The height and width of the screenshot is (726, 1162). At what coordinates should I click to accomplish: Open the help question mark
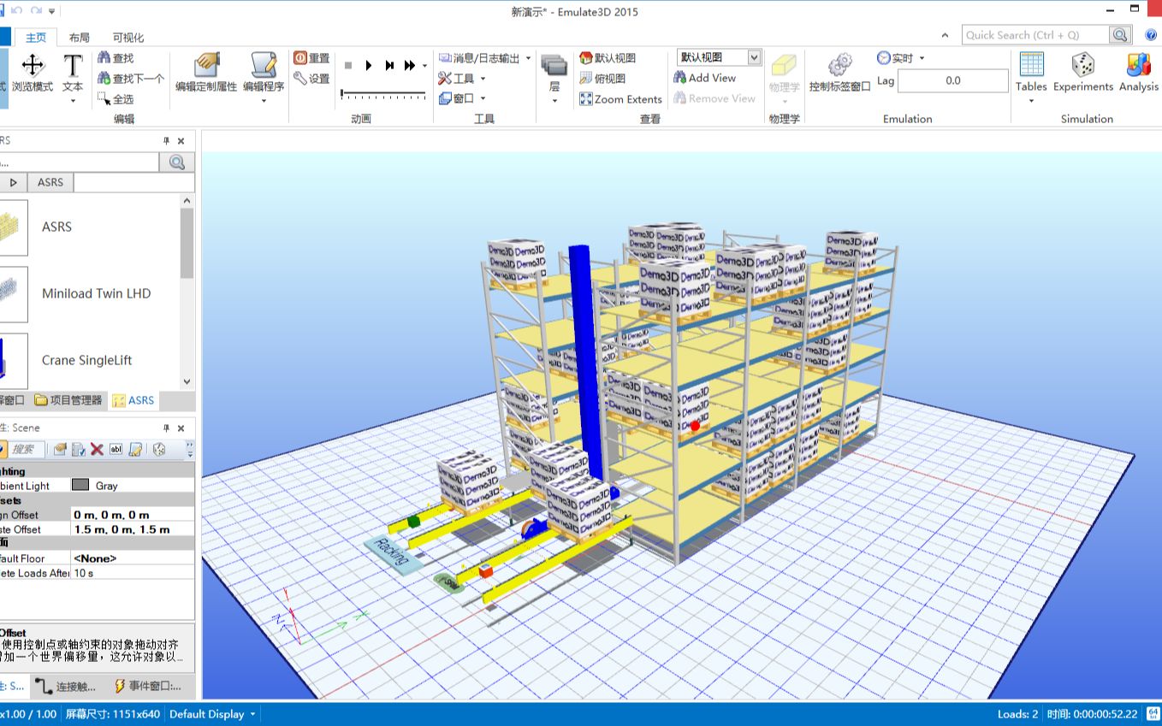1151,35
